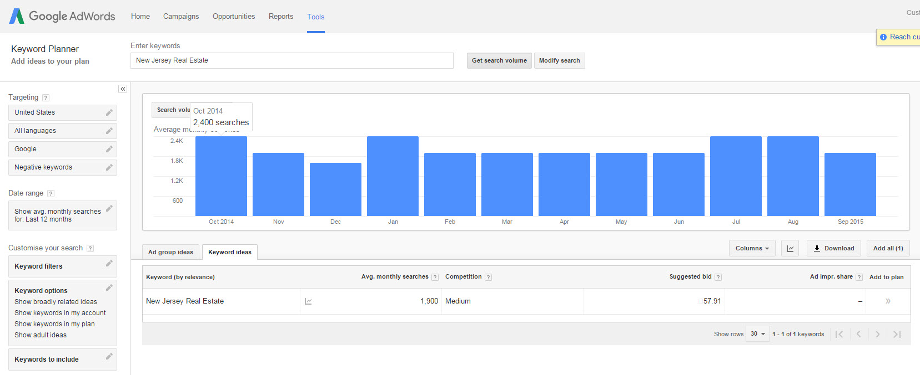This screenshot has height=375, width=920.
Task: Click the Modify search button
Action: 560,60
